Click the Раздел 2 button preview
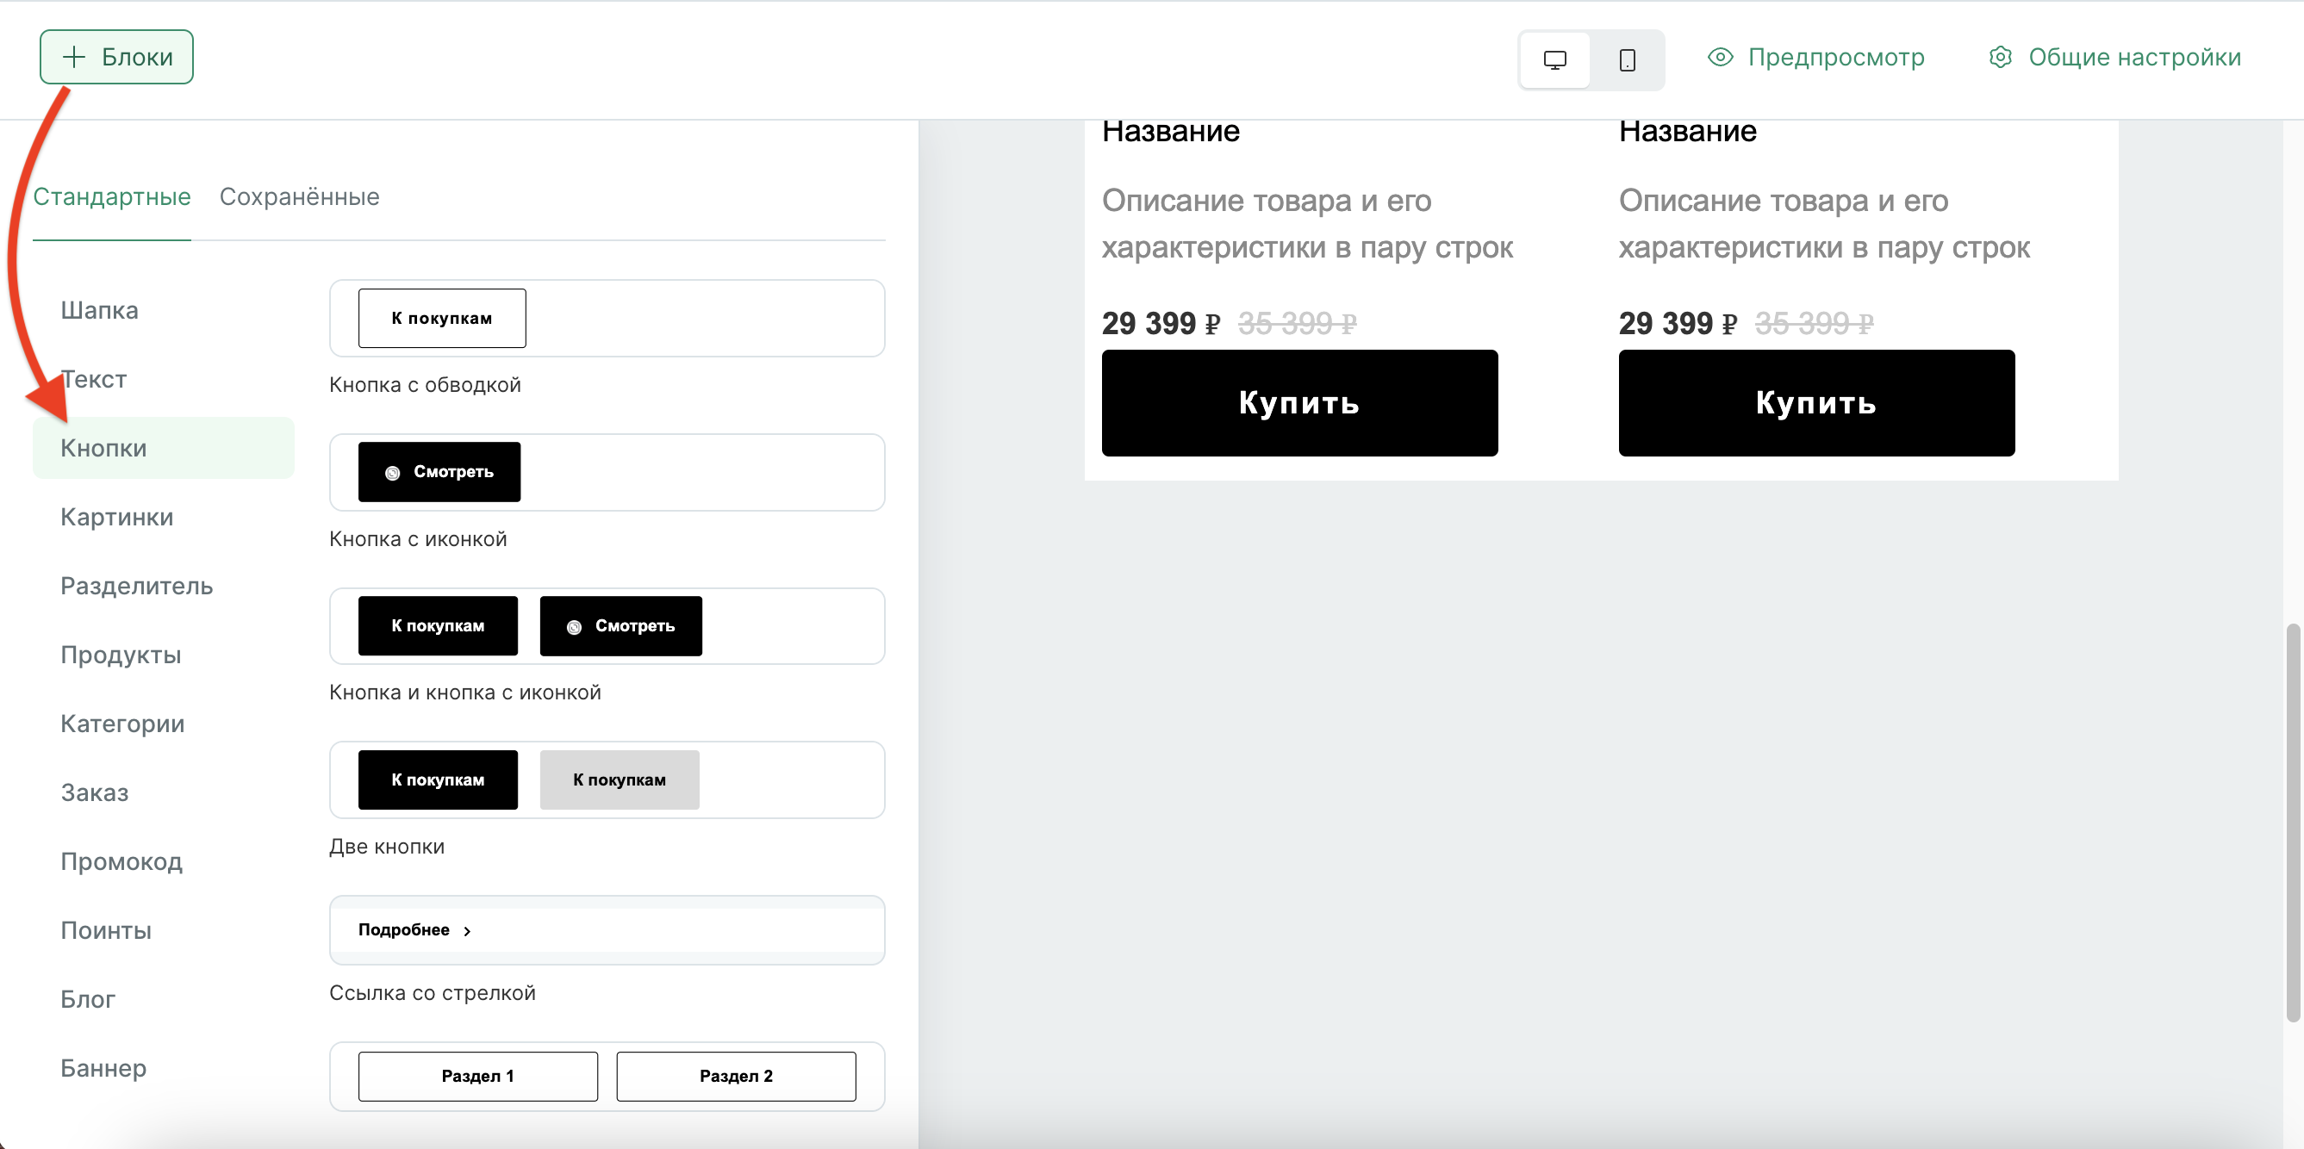Image resolution: width=2304 pixels, height=1149 pixels. [736, 1076]
